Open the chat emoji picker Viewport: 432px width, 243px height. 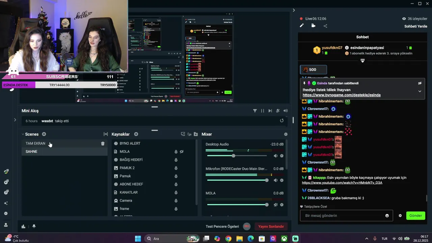387,216
